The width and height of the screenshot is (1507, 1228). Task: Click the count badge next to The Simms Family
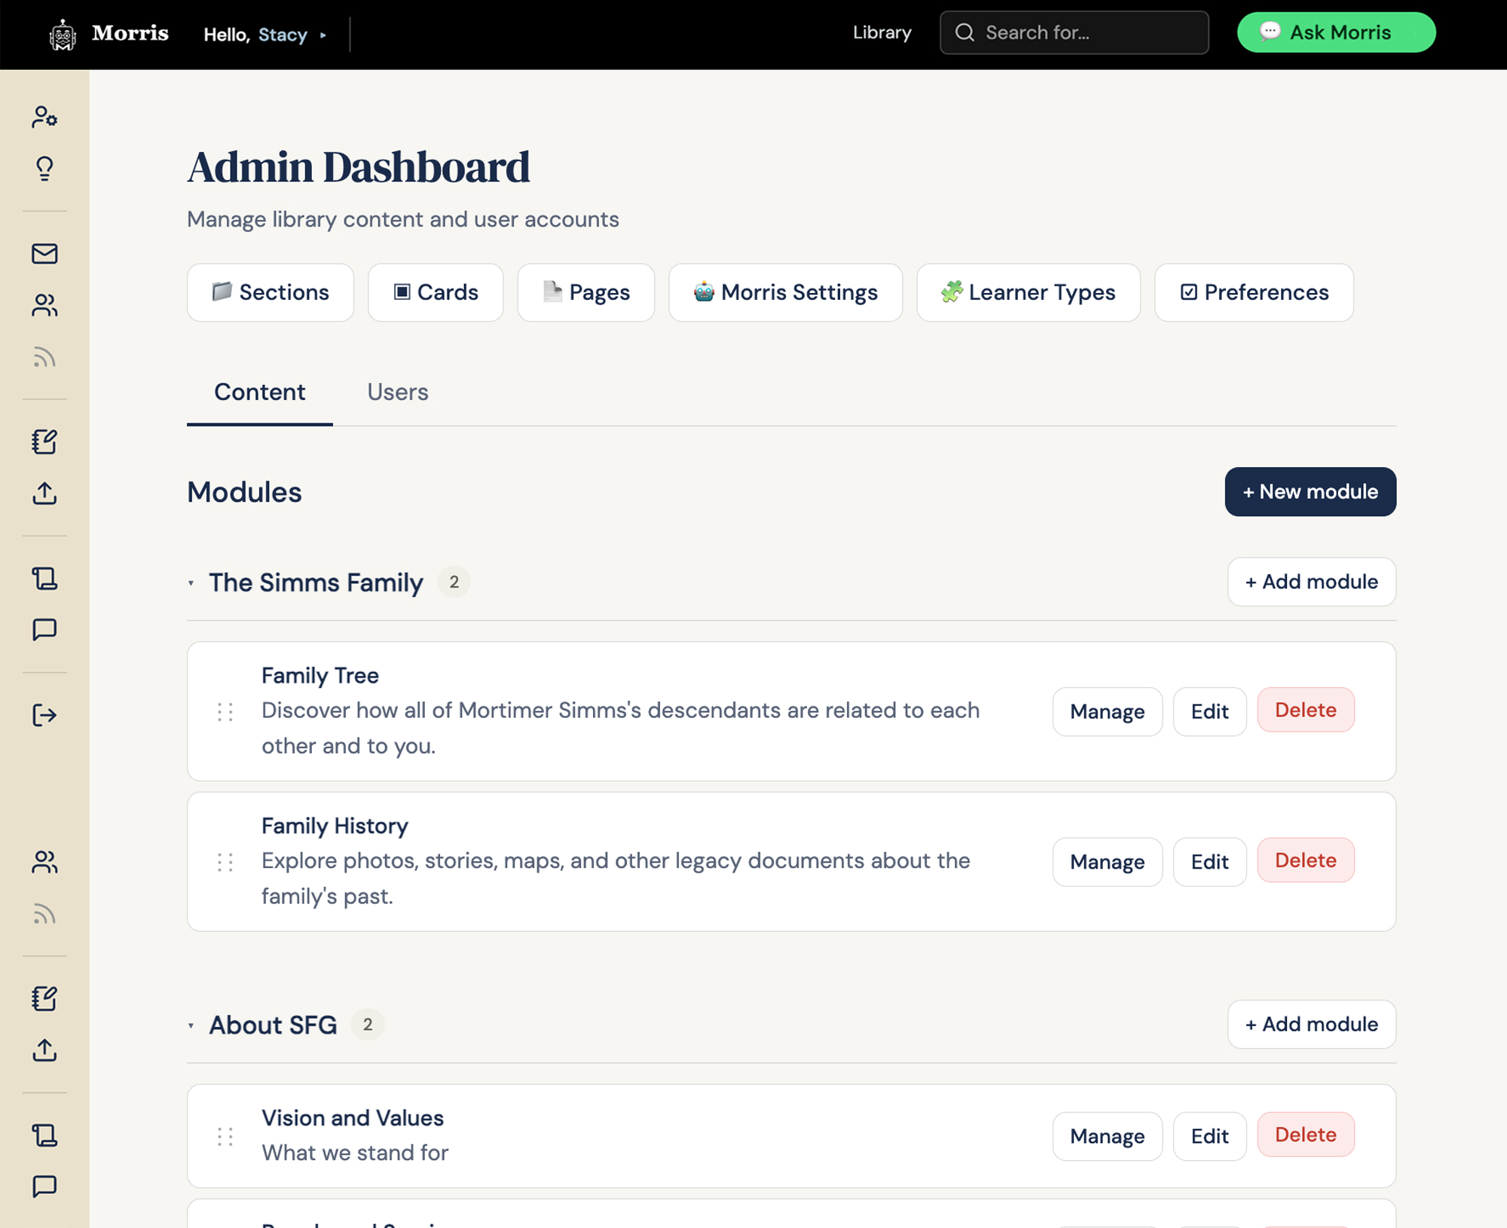pos(454,582)
